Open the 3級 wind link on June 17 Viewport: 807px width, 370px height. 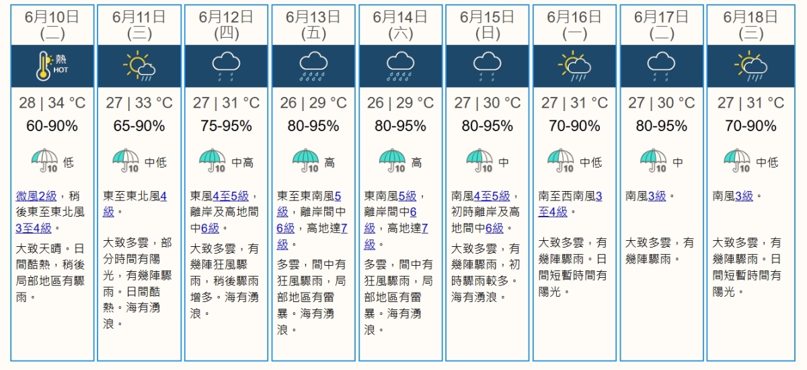[x=657, y=196]
